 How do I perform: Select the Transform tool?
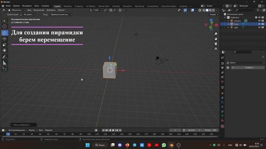5,50
